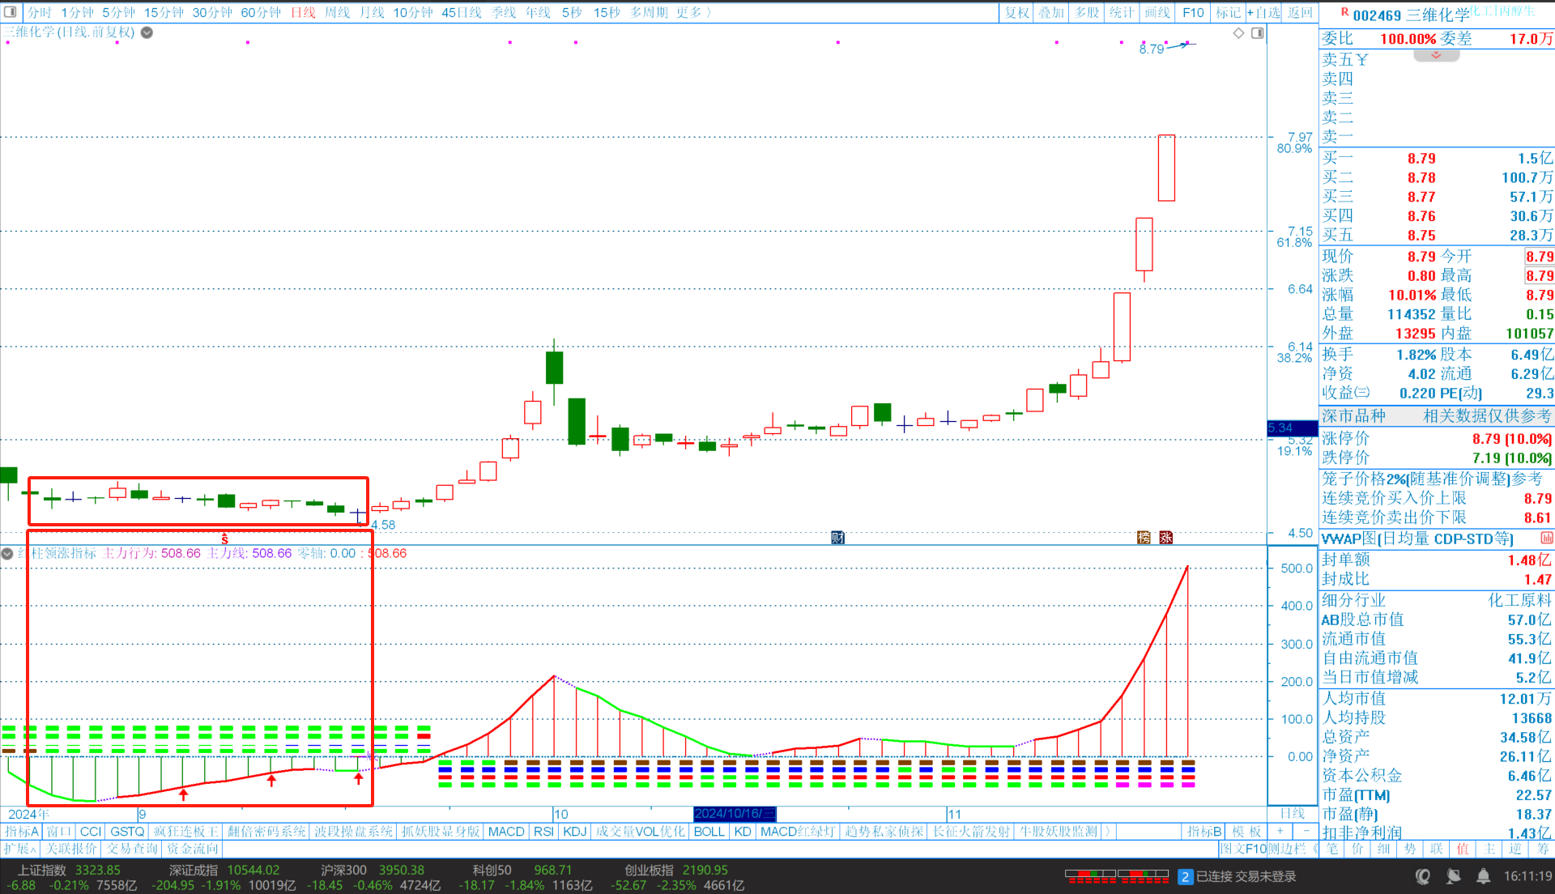This screenshot has width=1555, height=894.
Task: Click the VWAP chart icon at right
Action: point(1546,539)
